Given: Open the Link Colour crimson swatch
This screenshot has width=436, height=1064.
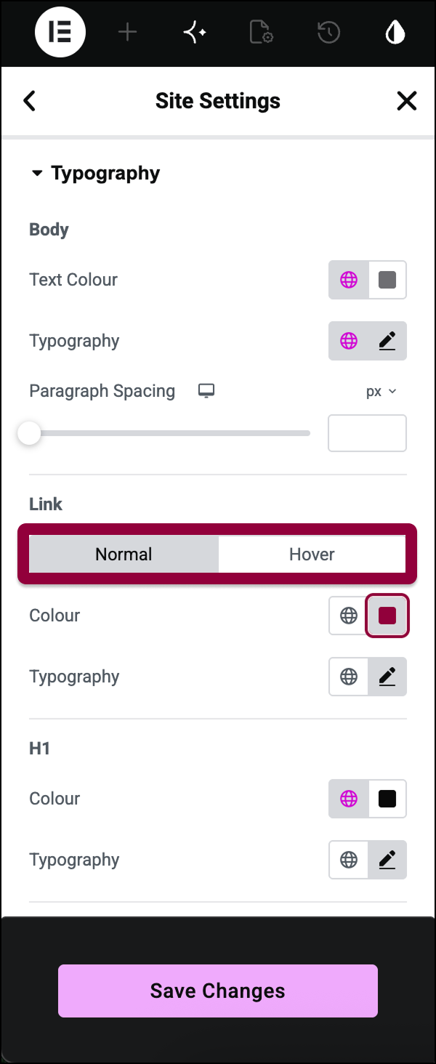Looking at the screenshot, I should [x=387, y=616].
